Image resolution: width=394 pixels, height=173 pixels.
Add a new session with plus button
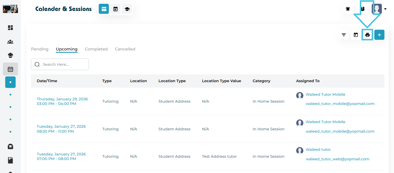[x=379, y=35]
